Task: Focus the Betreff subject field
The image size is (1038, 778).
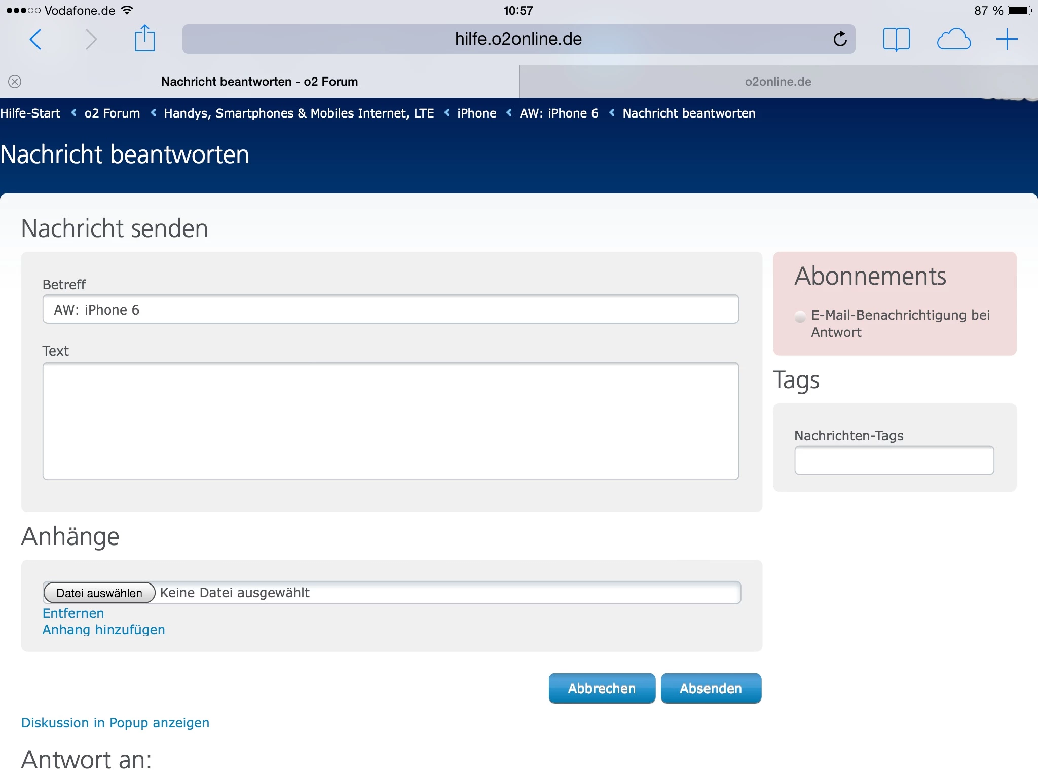Action: (390, 309)
